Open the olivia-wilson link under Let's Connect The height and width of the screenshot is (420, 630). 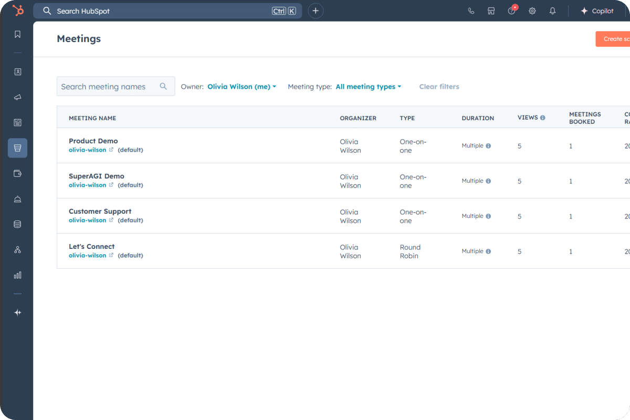pyautogui.click(x=87, y=256)
